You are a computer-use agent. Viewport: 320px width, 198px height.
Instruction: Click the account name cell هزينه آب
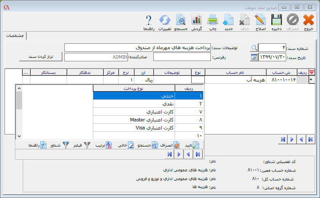point(236,80)
